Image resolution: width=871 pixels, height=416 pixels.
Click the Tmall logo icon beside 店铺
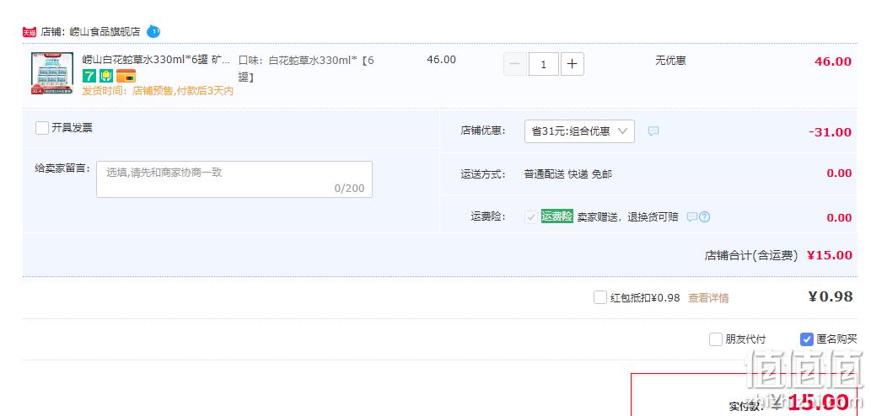pyautogui.click(x=30, y=32)
